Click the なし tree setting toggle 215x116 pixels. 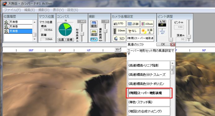point(133,31)
